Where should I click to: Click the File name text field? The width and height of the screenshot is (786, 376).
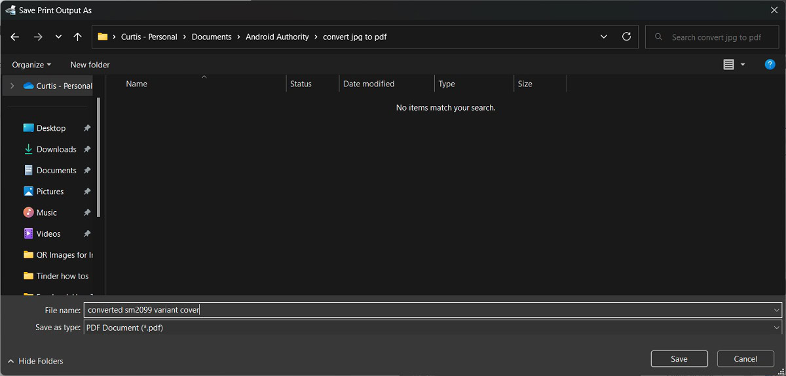tap(426, 310)
